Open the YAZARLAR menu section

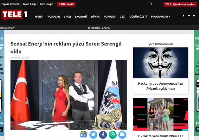point(53,17)
